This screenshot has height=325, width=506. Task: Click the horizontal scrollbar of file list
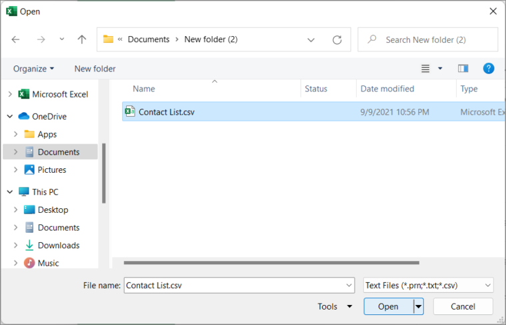click(271, 263)
